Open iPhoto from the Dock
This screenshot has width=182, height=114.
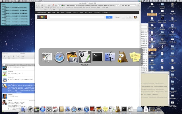coord(99,109)
